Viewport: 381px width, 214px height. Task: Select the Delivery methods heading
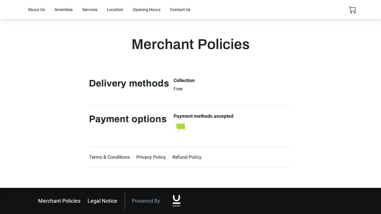pos(129,83)
